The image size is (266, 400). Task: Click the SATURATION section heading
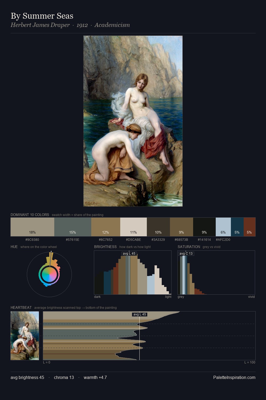pos(189,247)
